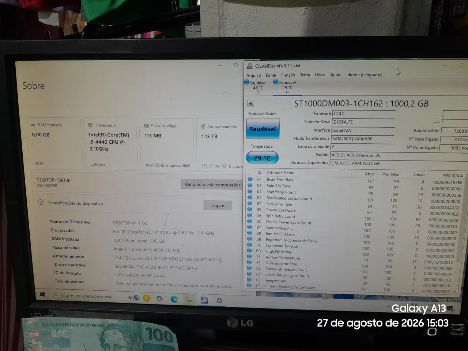The height and width of the screenshot is (351, 468).
Task: Select the CrystalDiskInfo taskbar icon
Action: coord(204,300)
